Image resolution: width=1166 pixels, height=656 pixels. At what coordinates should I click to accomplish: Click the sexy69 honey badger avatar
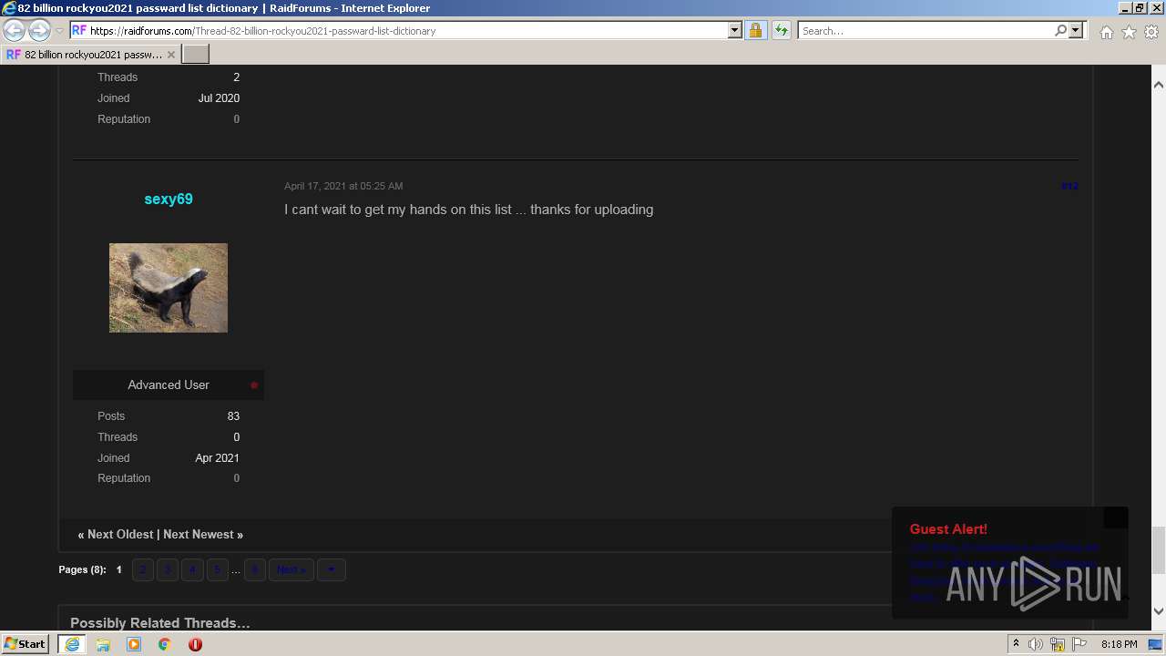click(169, 288)
